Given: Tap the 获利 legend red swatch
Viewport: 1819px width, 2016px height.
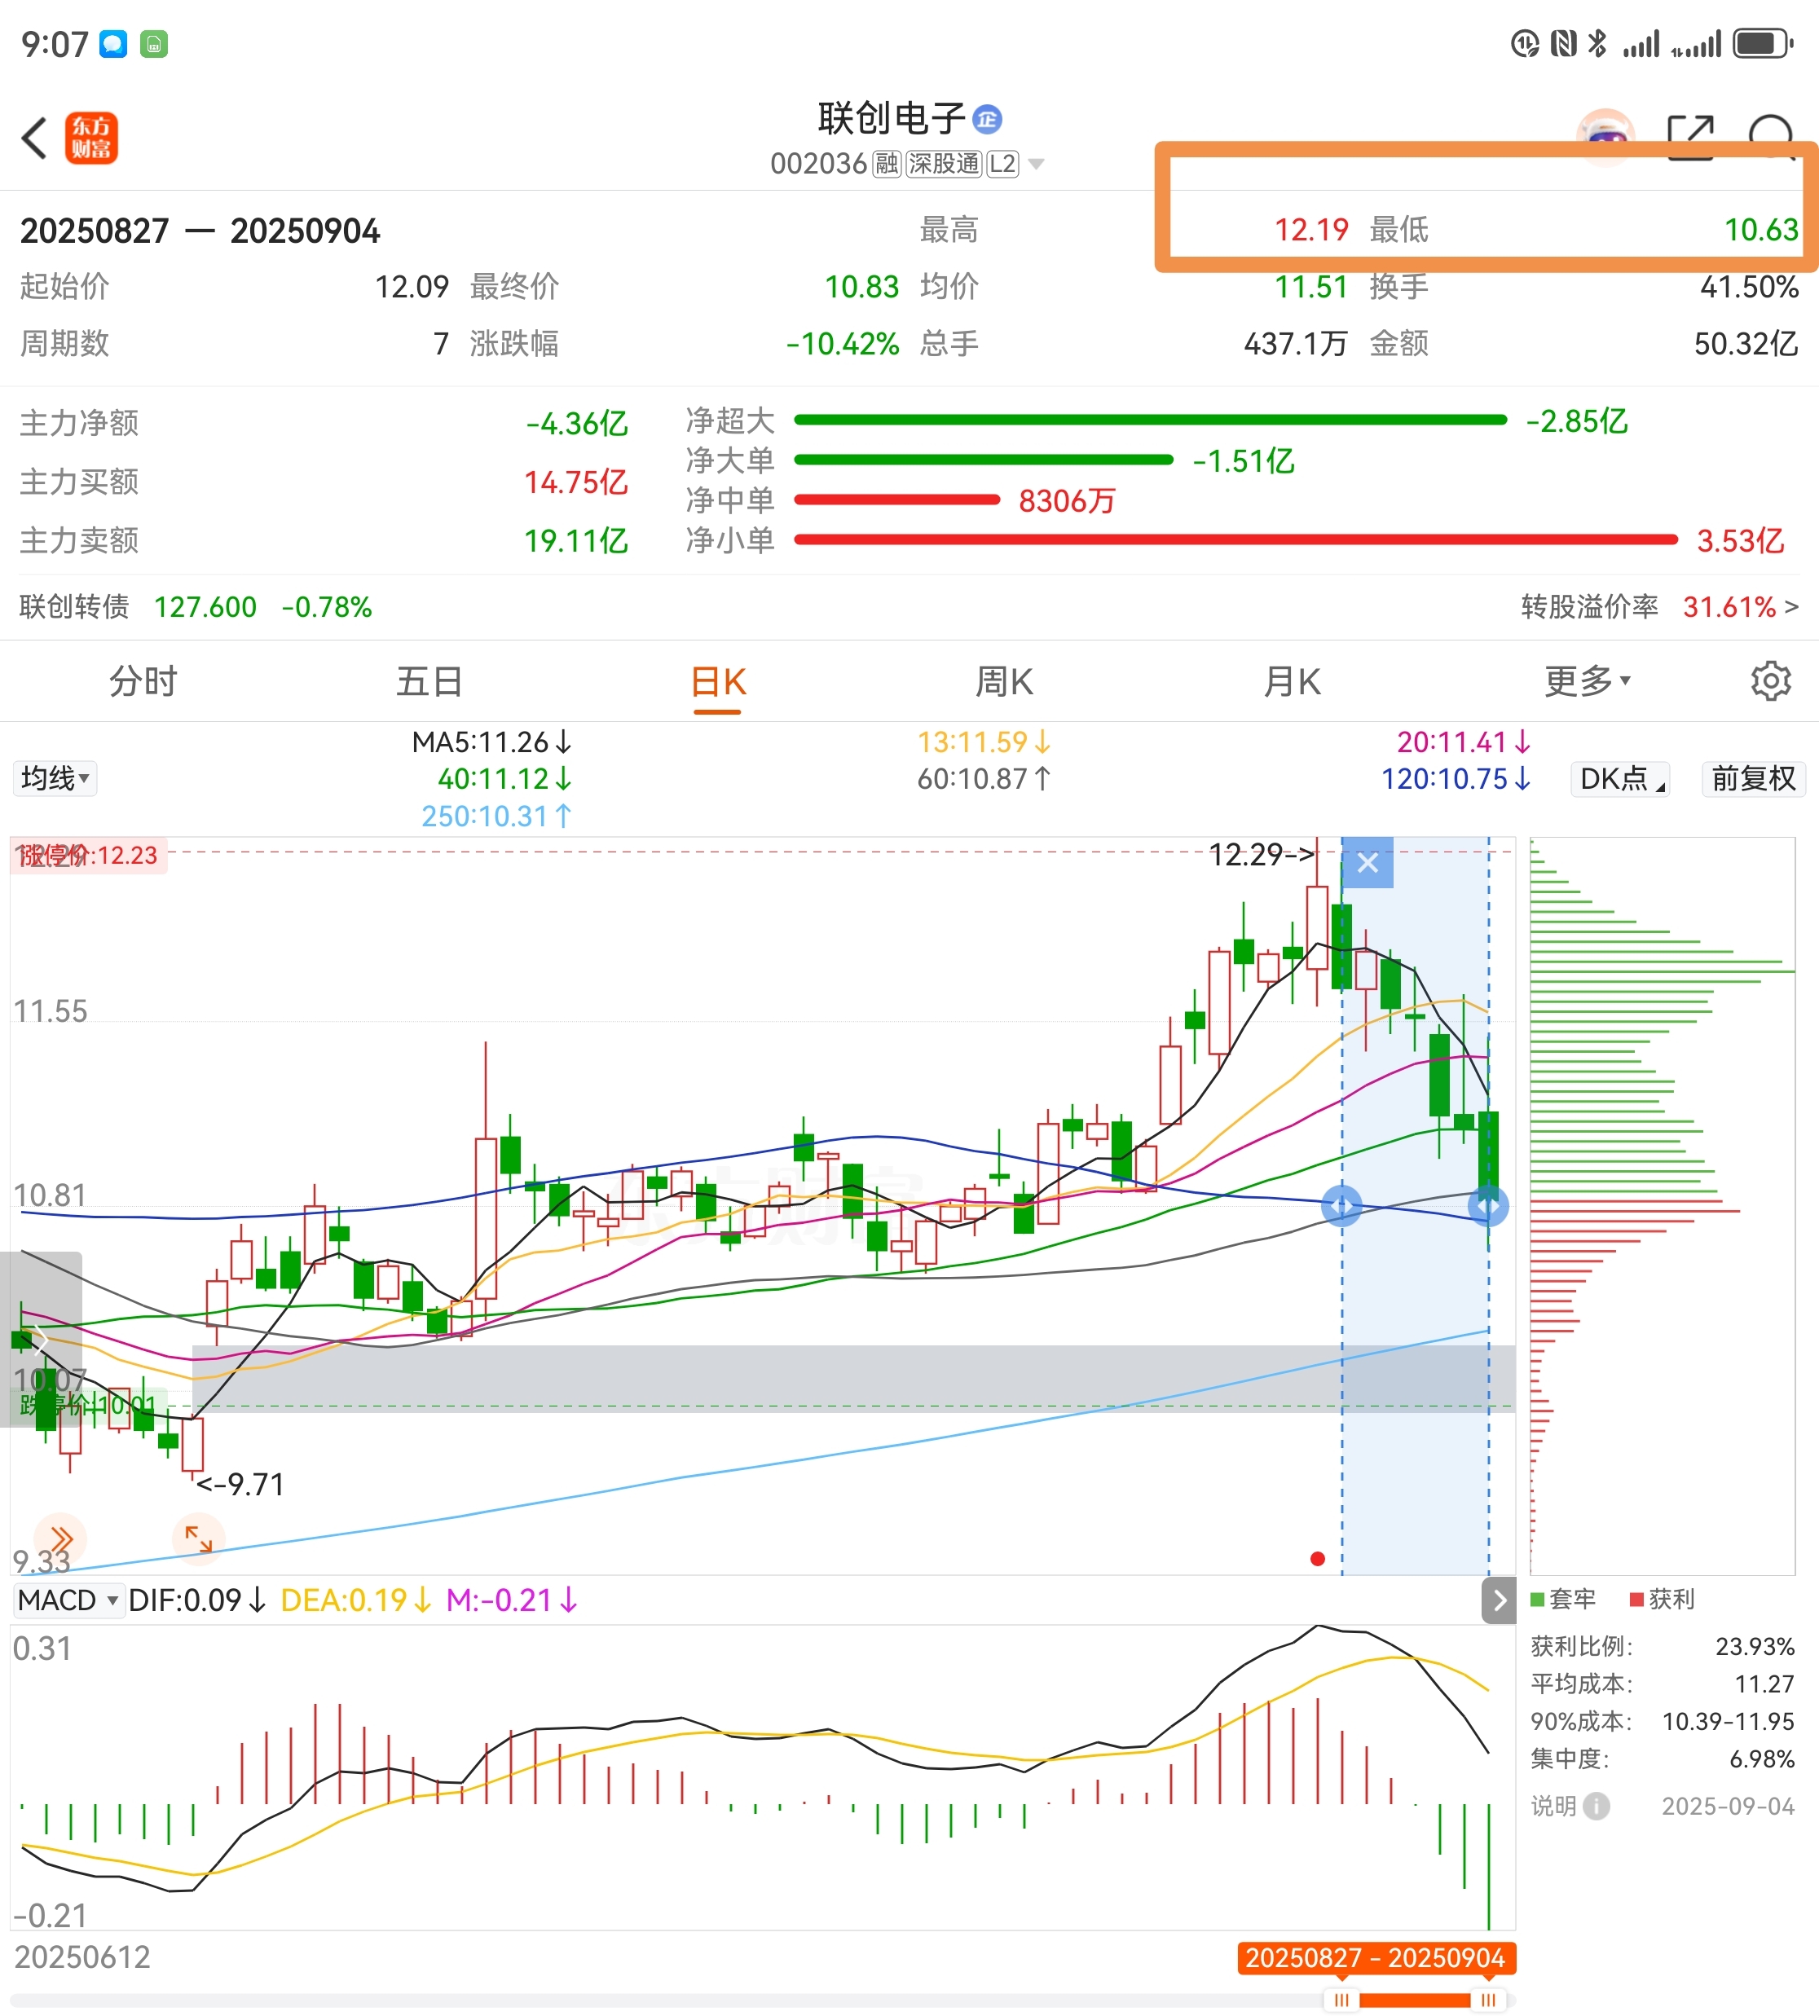Looking at the screenshot, I should click(x=1636, y=1600).
